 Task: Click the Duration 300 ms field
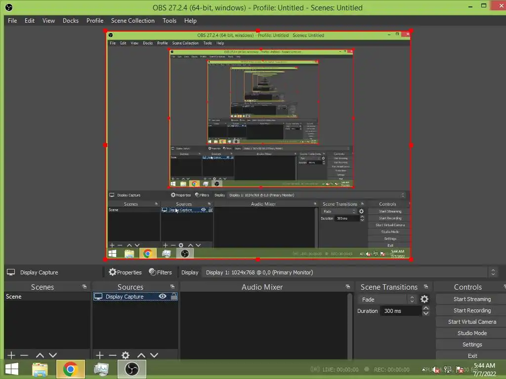(401, 311)
